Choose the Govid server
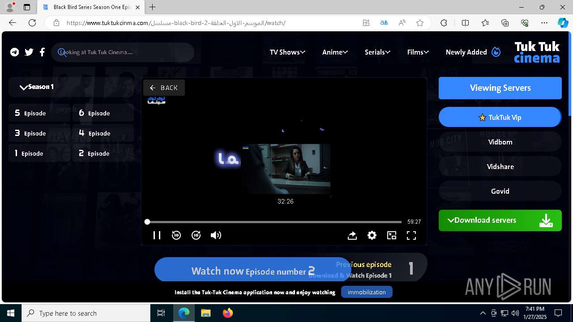The width and height of the screenshot is (573, 322). (500, 191)
